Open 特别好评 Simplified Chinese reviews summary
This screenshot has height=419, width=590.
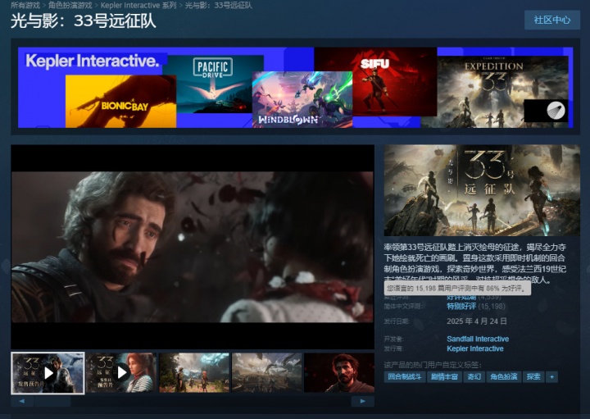click(x=461, y=307)
